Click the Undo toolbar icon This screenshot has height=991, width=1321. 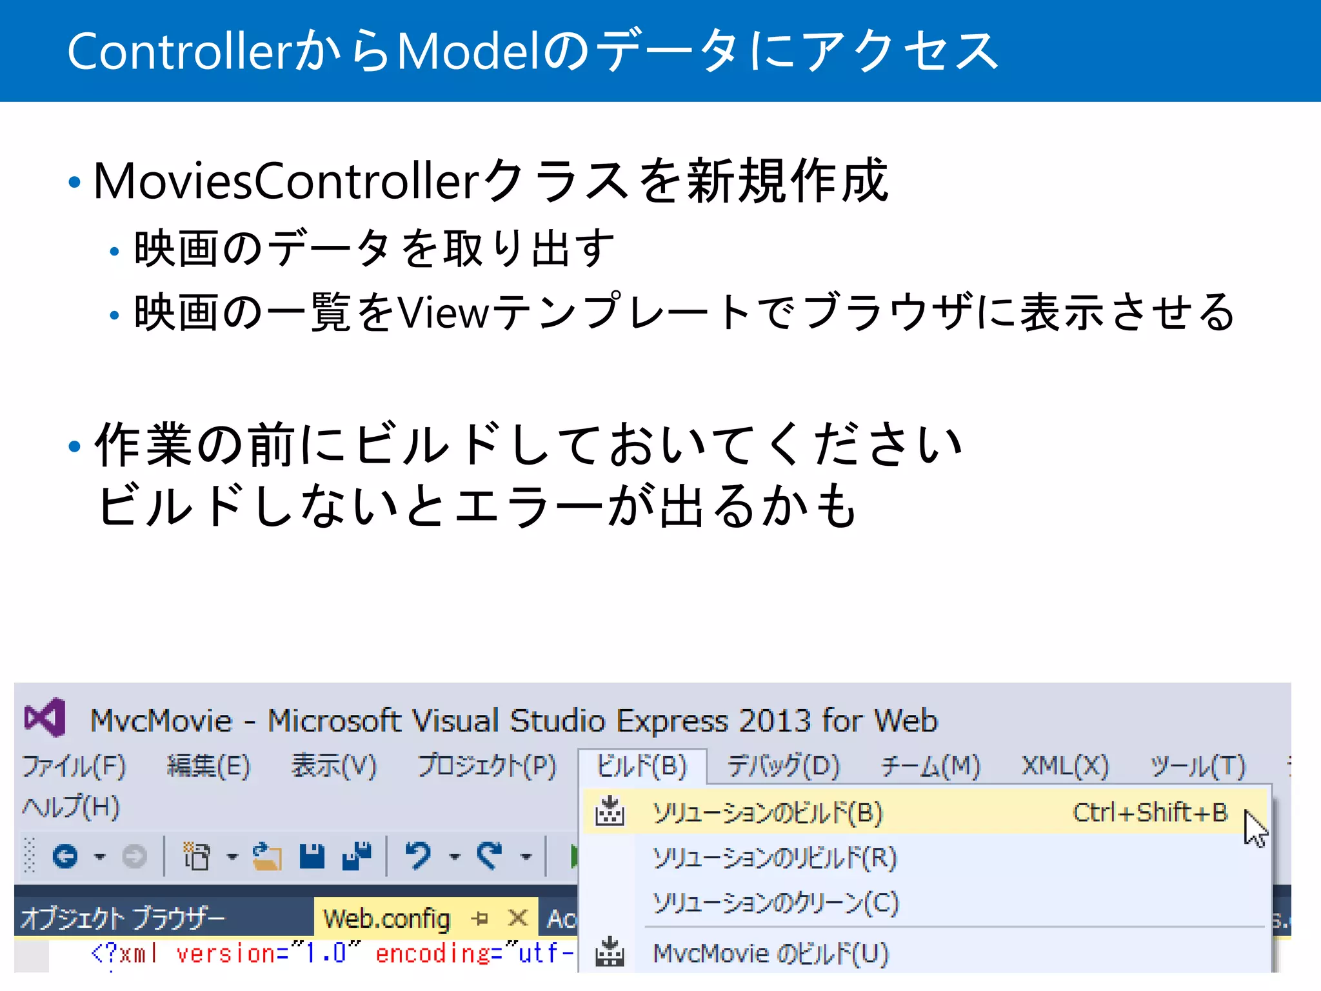tap(419, 856)
